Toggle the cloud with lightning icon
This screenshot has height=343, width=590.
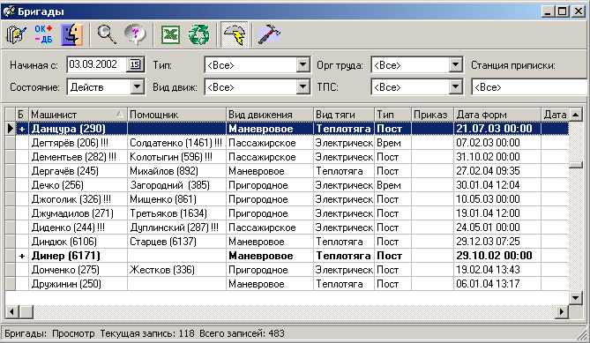(x=235, y=34)
